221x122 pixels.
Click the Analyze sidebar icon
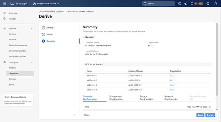click(x=4, y=19)
